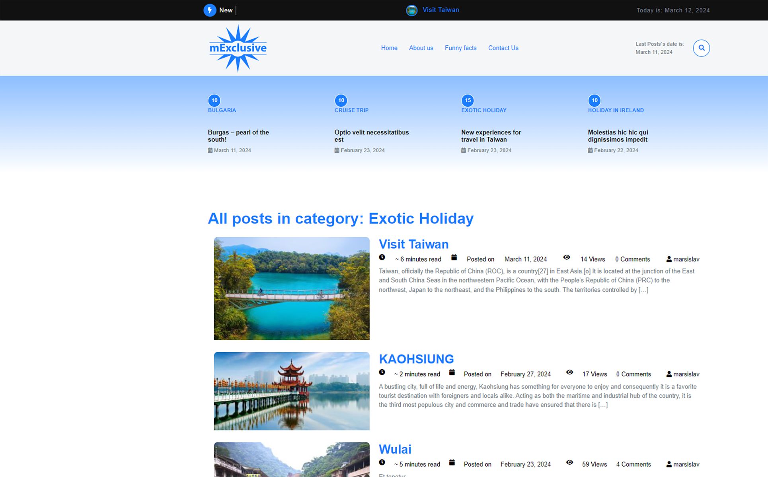Open the About us menu item
The image size is (768, 477).
[421, 48]
